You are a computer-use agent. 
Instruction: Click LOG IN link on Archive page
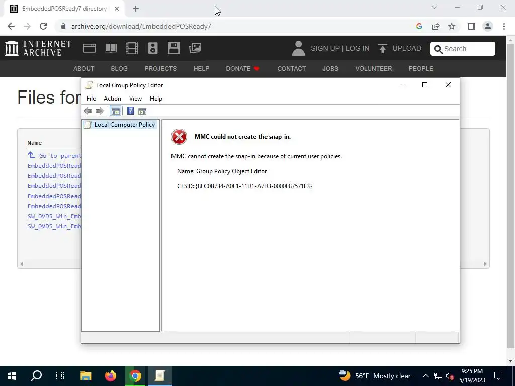[x=358, y=49]
